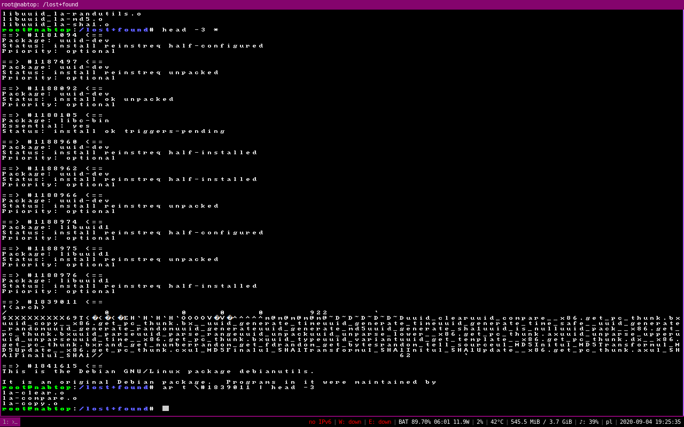Click the cursor block at the shell prompt
The image size is (684, 427).
[166, 408]
